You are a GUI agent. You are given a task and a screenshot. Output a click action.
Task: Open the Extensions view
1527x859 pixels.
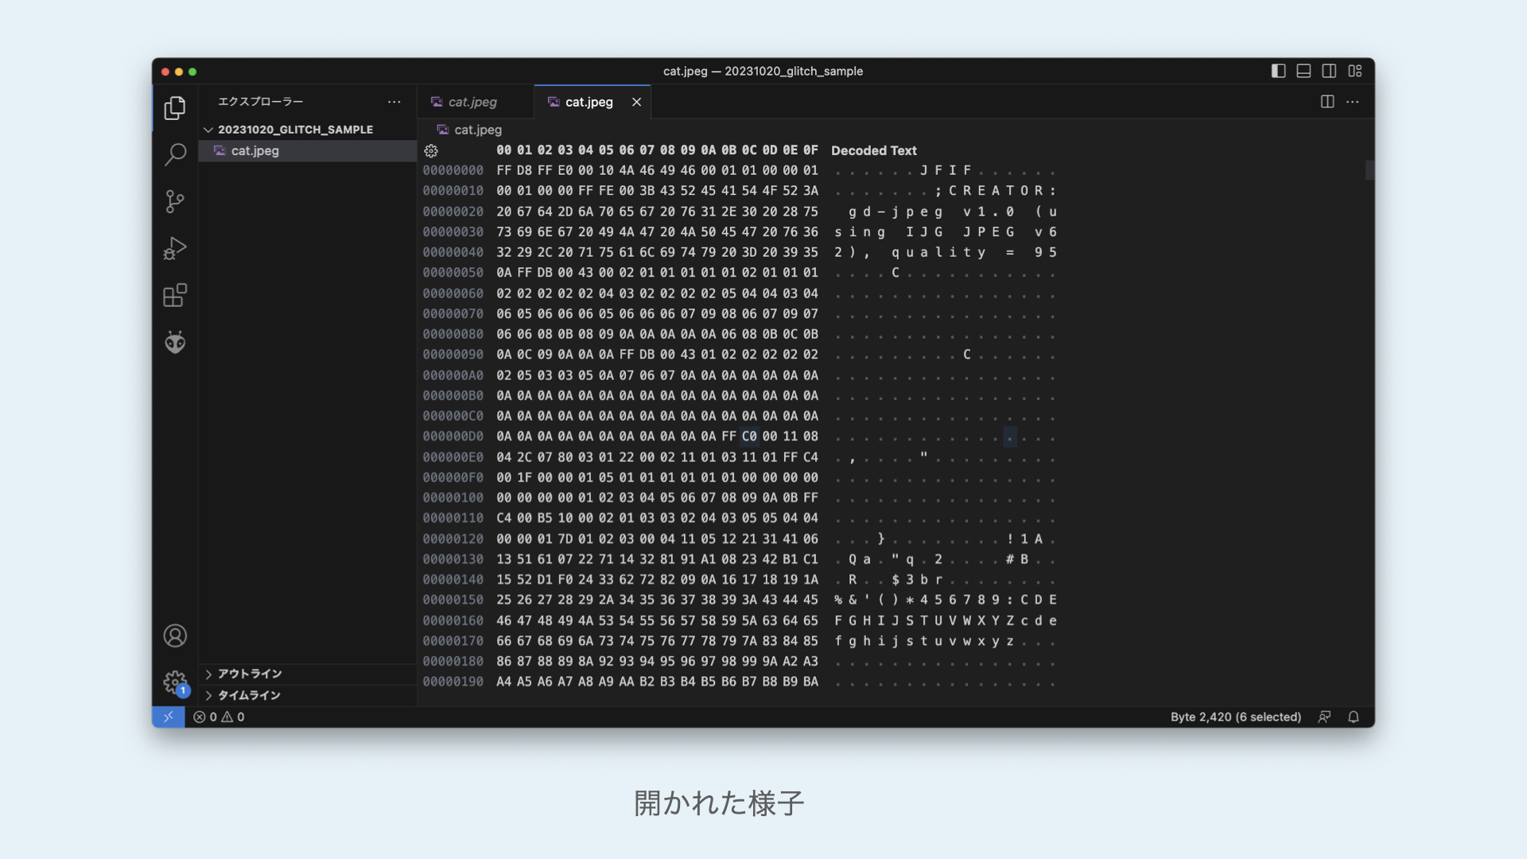pyautogui.click(x=175, y=296)
